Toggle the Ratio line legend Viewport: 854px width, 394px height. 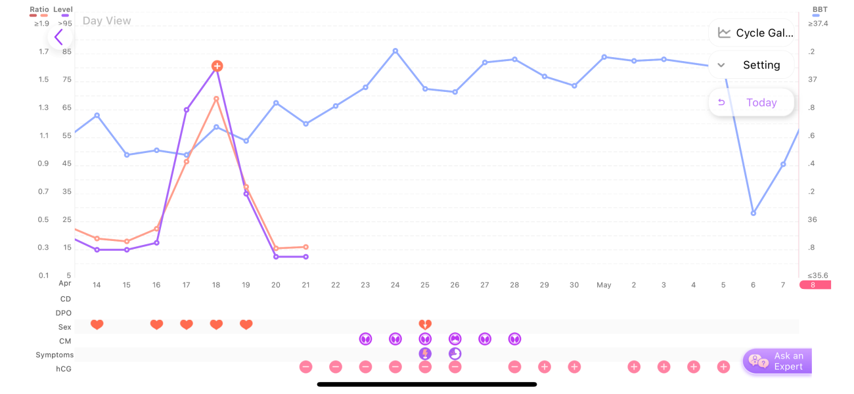click(x=39, y=10)
